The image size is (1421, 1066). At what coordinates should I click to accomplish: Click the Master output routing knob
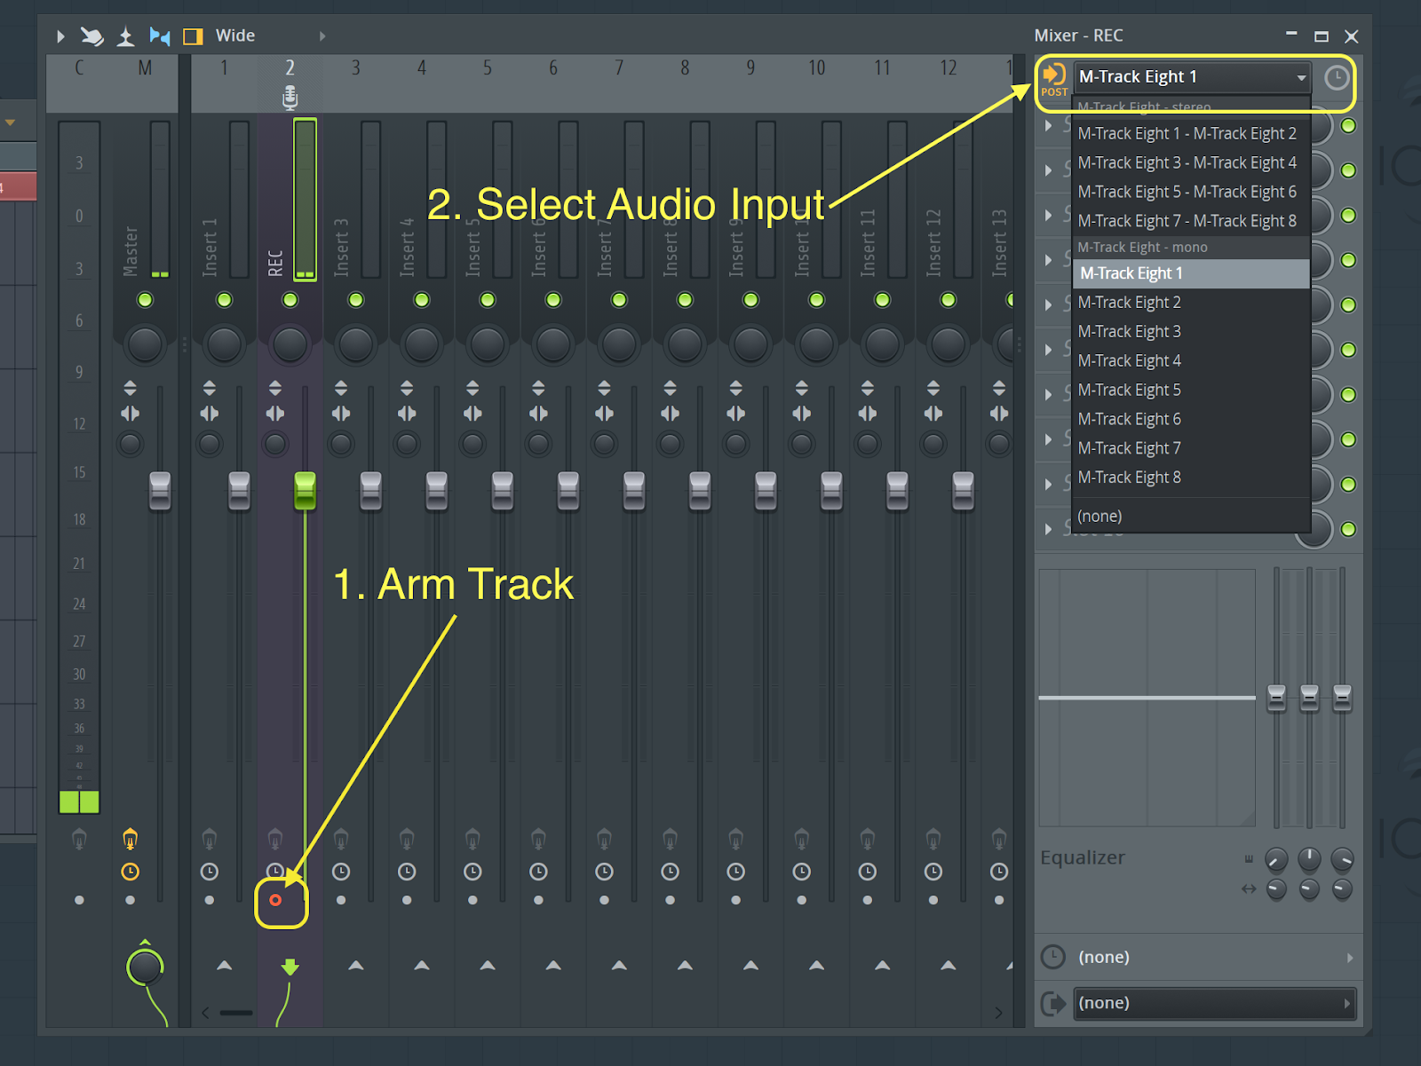coord(145,967)
